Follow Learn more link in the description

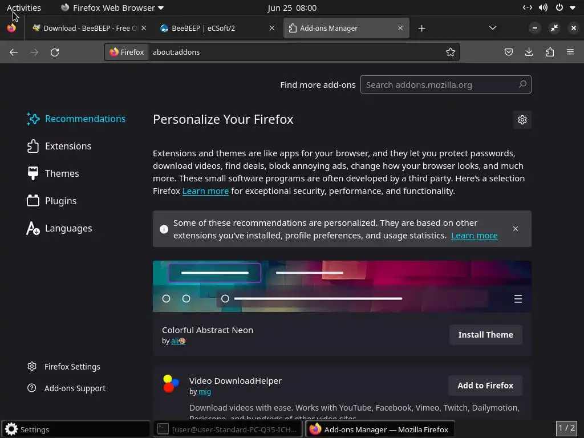[205, 191]
